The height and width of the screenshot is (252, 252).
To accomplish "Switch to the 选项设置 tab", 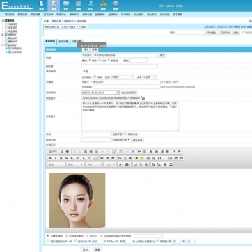I will click(63, 42).
